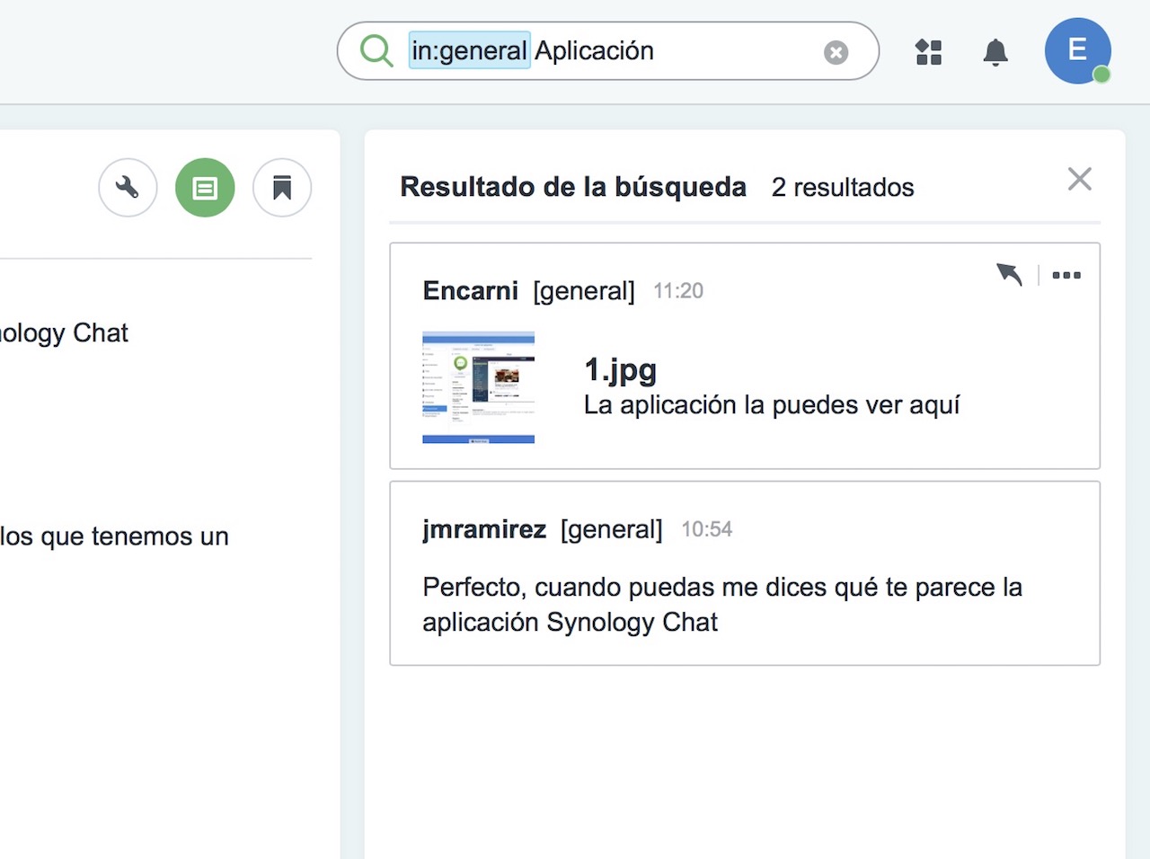Viewport: 1150px width, 859px height.
Task: Click the in:general search filter tag
Action: tap(469, 51)
